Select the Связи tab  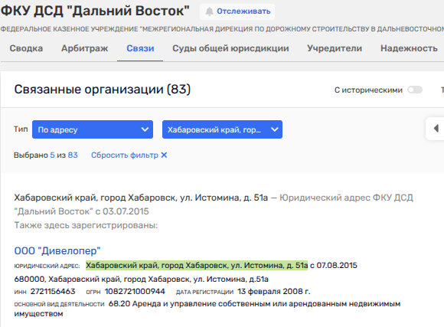[x=140, y=48]
